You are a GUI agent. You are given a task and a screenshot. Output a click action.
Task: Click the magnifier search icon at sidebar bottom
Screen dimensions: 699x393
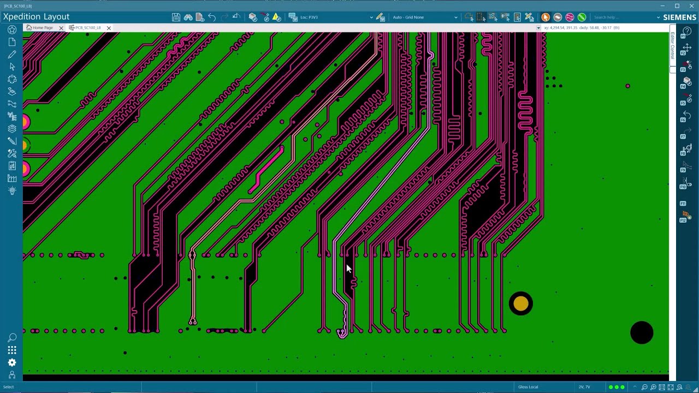click(x=12, y=338)
